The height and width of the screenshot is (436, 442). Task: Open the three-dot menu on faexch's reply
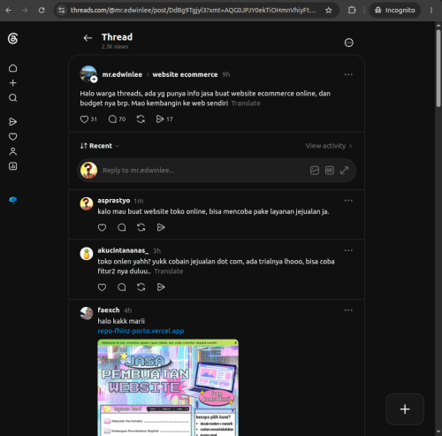point(348,310)
